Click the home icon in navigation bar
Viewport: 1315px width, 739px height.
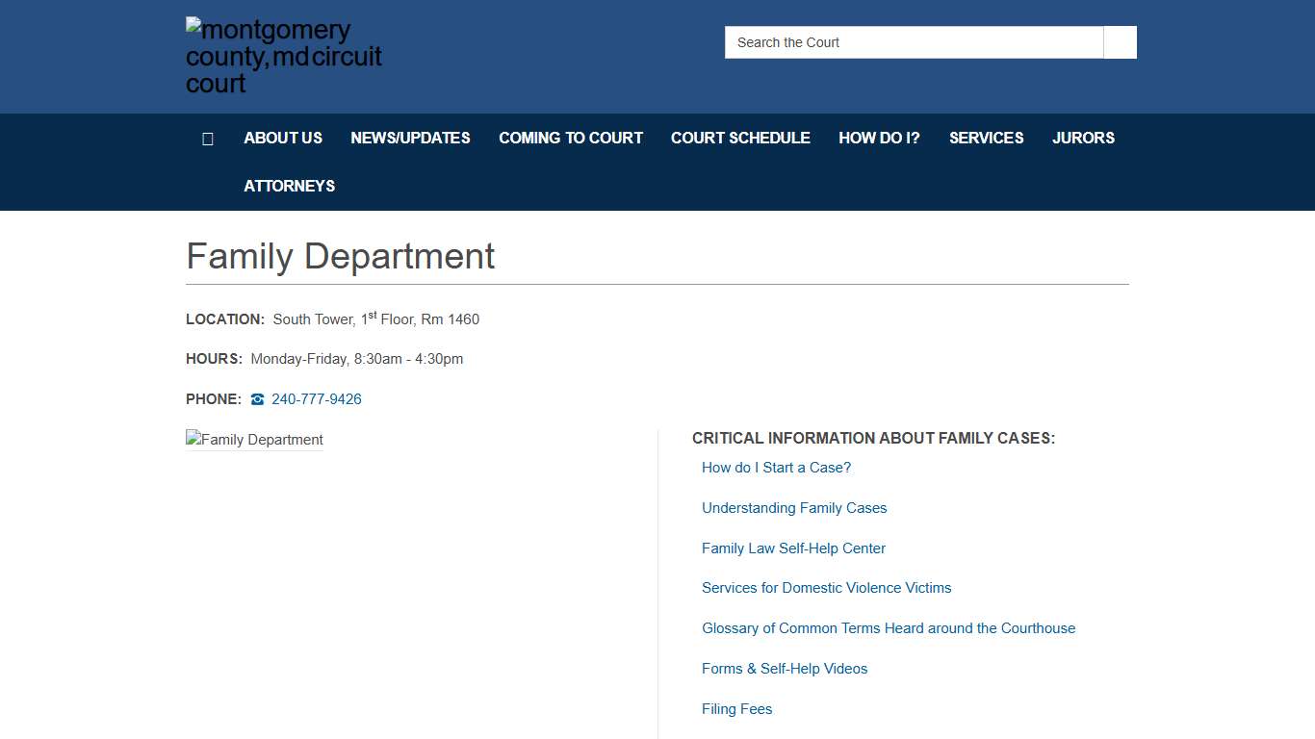coord(208,138)
